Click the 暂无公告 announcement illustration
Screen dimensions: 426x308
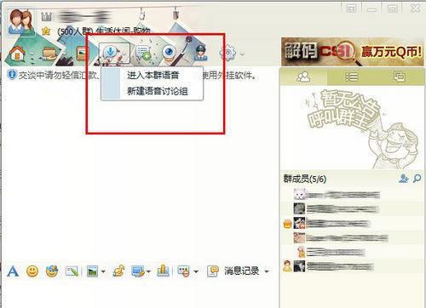362,129
